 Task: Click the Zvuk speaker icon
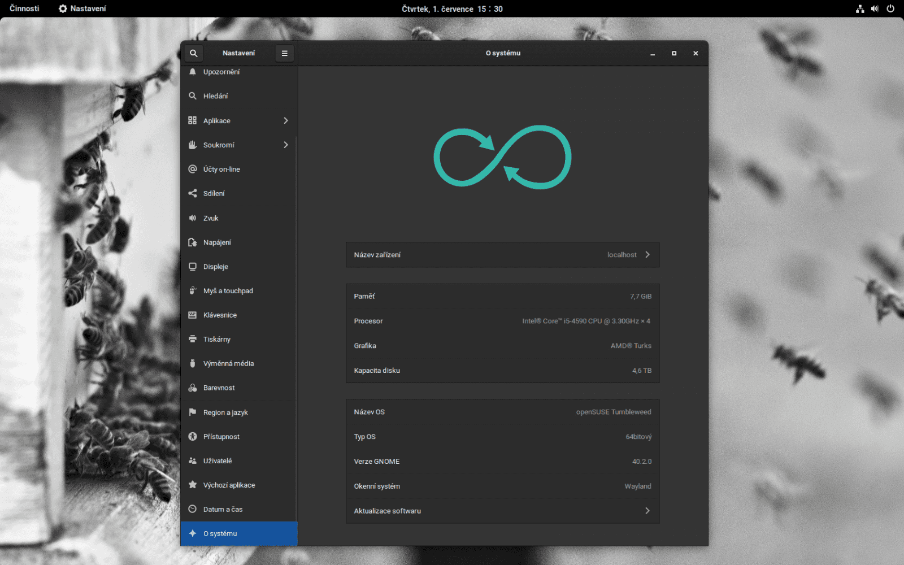[193, 218]
